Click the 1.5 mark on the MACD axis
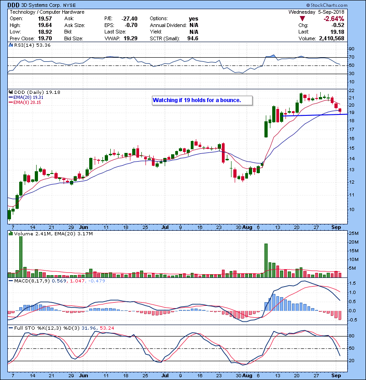This screenshot has width=366, height=380. point(352,283)
